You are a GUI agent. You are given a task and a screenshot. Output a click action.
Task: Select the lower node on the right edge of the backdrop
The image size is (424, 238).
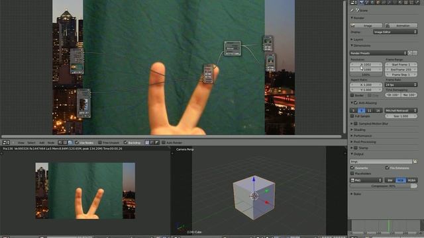pos(270,63)
